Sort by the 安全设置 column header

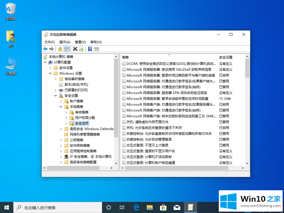click(x=231, y=57)
